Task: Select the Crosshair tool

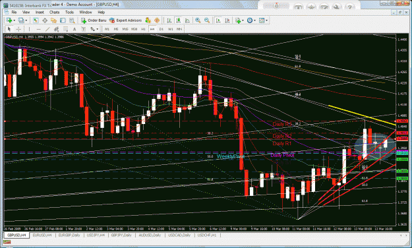Action: click(18, 29)
